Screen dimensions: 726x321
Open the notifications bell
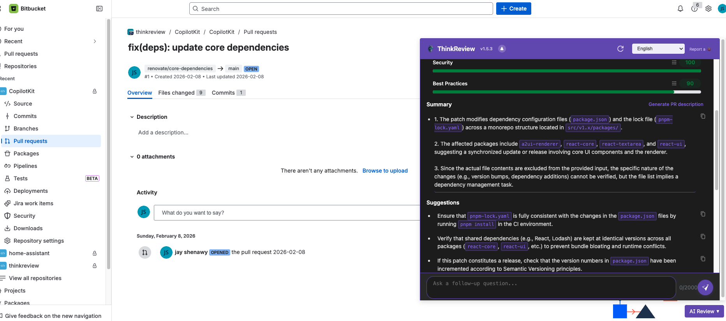pyautogui.click(x=680, y=9)
